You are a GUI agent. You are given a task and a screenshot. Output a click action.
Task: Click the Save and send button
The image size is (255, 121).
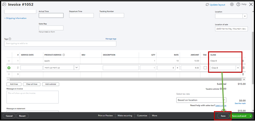coord(239,116)
